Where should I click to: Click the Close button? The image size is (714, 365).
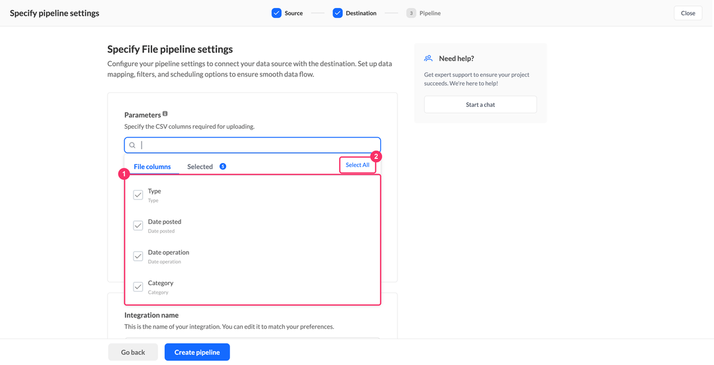[688, 13]
